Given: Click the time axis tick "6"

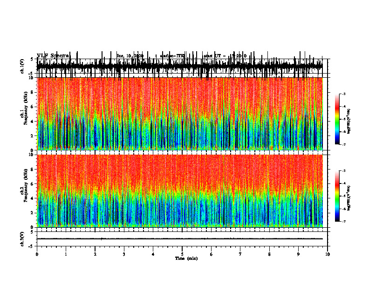Looking at the screenshot, I should point(212,254).
